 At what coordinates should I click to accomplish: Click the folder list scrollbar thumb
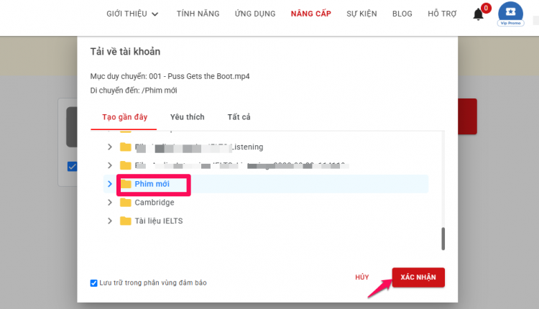(443, 239)
